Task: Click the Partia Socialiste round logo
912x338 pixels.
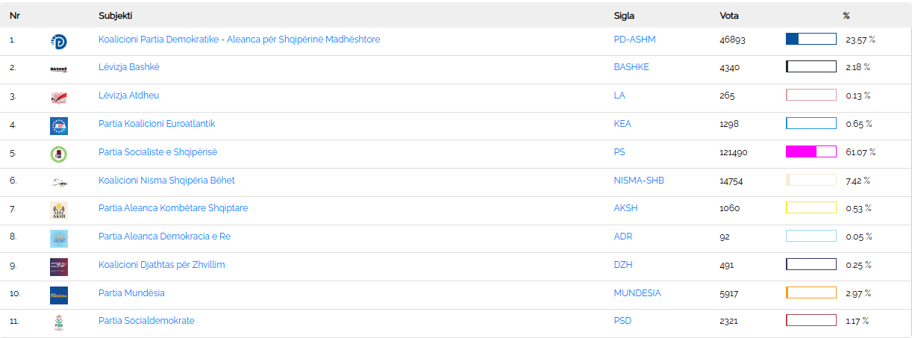Action: pos(58,154)
